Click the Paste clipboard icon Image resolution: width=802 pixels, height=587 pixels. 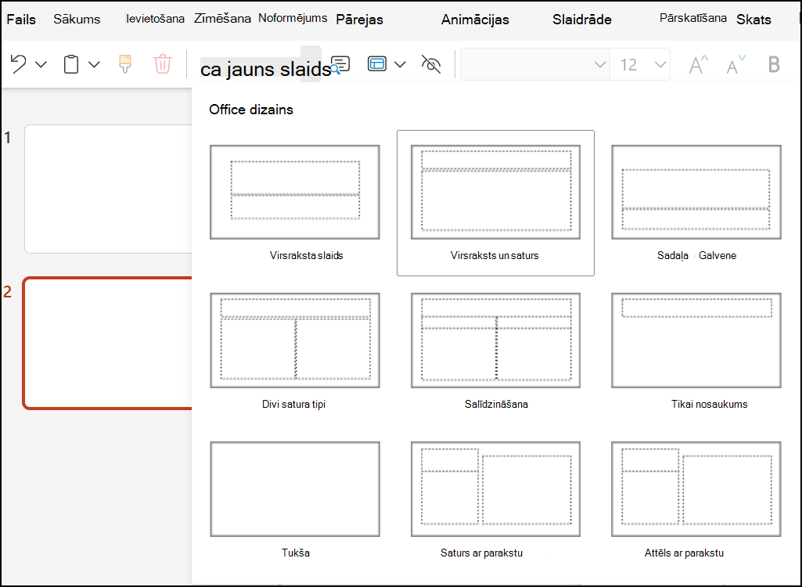[x=71, y=64]
